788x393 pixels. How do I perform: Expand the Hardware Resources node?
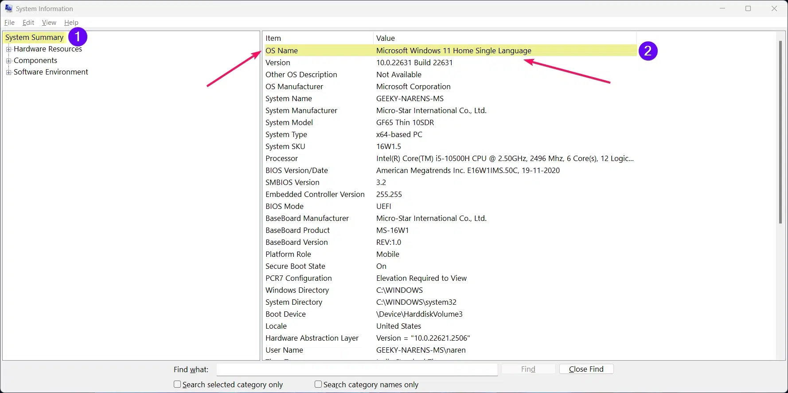[8, 49]
